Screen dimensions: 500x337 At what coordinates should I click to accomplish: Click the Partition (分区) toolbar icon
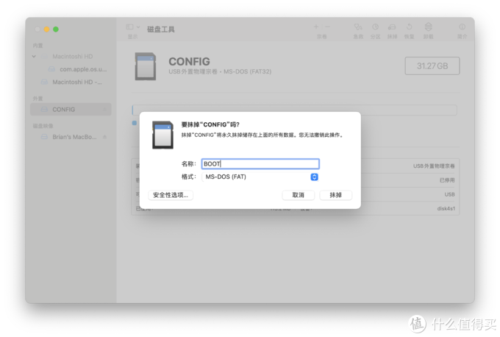(x=375, y=26)
